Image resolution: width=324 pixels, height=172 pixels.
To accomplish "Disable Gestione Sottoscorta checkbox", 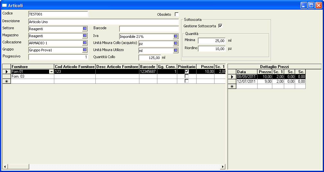I will tap(220, 26).
